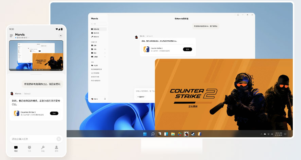Switch to the wrench tab in the phone's bottom bar
The image size is (301, 160).
(43, 149)
